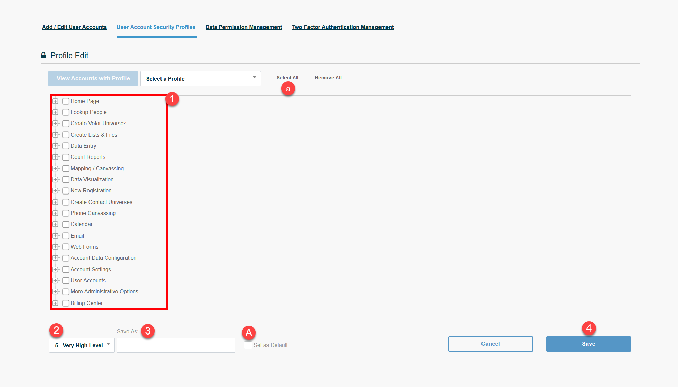The height and width of the screenshot is (387, 678).
Task: Click the Cancel button
Action: tap(490, 344)
